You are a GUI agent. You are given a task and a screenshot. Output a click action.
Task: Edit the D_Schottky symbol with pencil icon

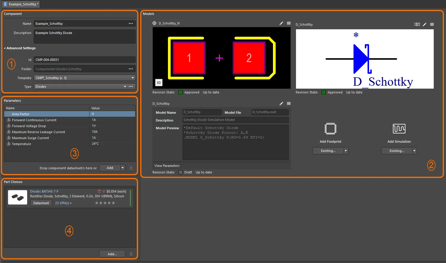pyautogui.click(x=424, y=24)
